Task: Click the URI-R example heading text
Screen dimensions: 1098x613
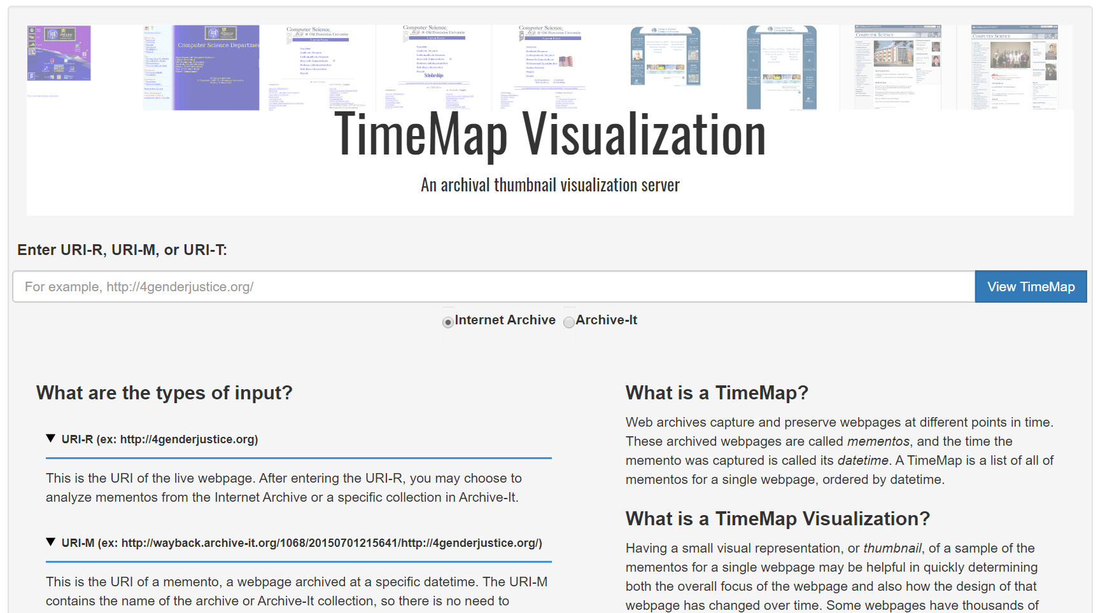Action: click(160, 439)
